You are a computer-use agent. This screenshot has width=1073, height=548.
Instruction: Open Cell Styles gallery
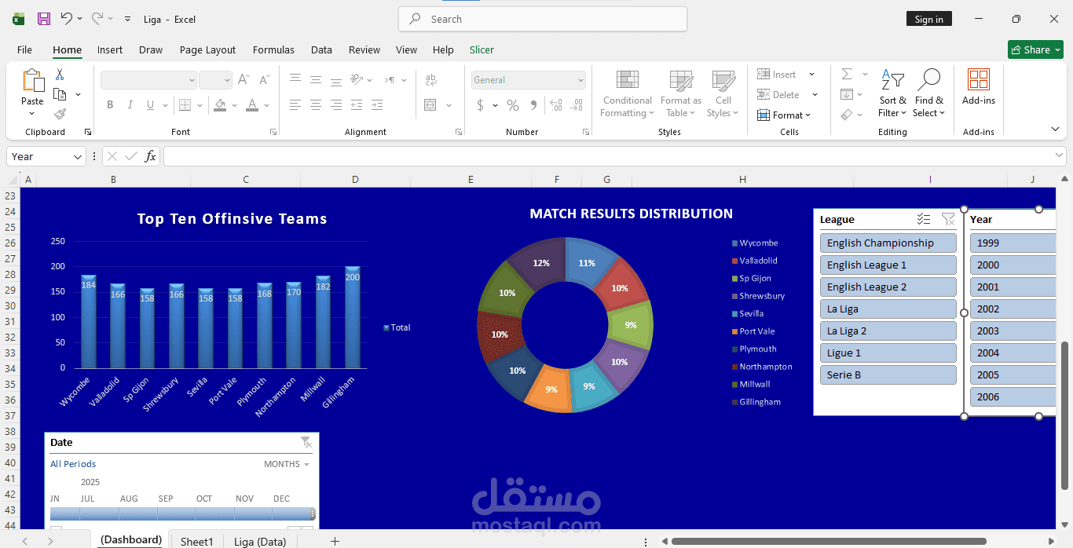click(723, 94)
